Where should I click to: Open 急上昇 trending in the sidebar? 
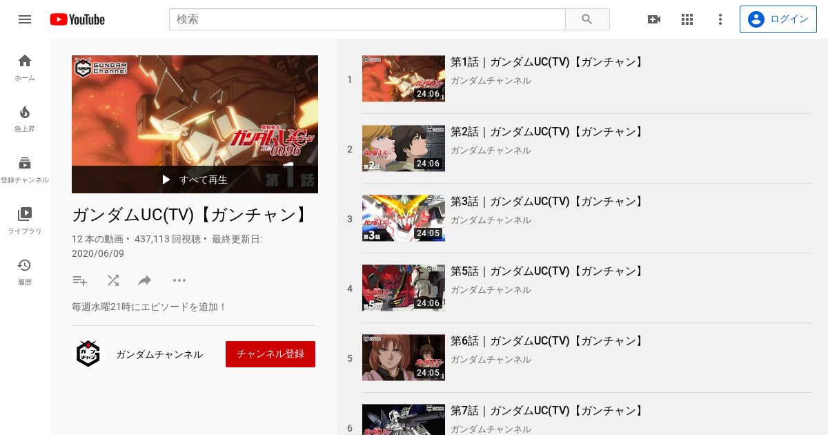(x=25, y=118)
